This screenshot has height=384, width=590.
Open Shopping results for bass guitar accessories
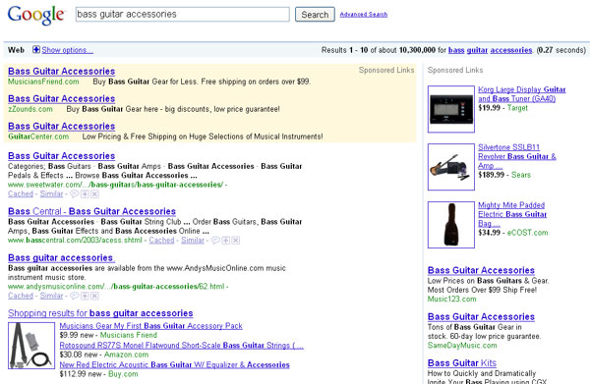(x=100, y=313)
